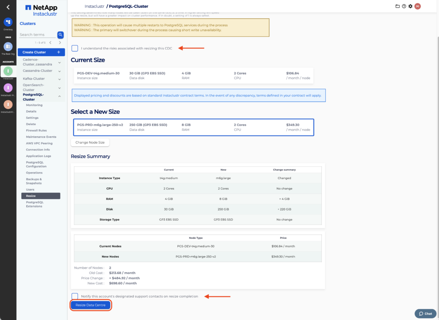The height and width of the screenshot is (320, 439).
Task: Click the Search terms input field
Action: coord(38,35)
